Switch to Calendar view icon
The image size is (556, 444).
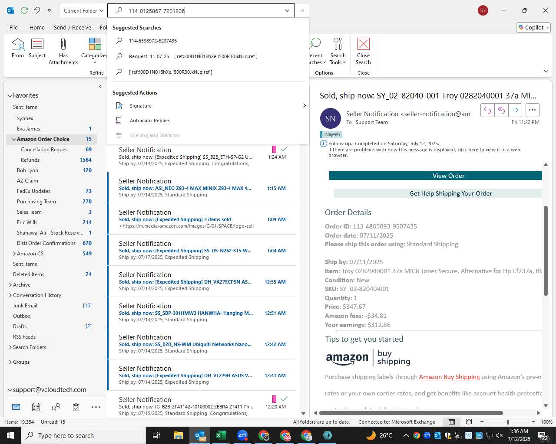pos(36,407)
